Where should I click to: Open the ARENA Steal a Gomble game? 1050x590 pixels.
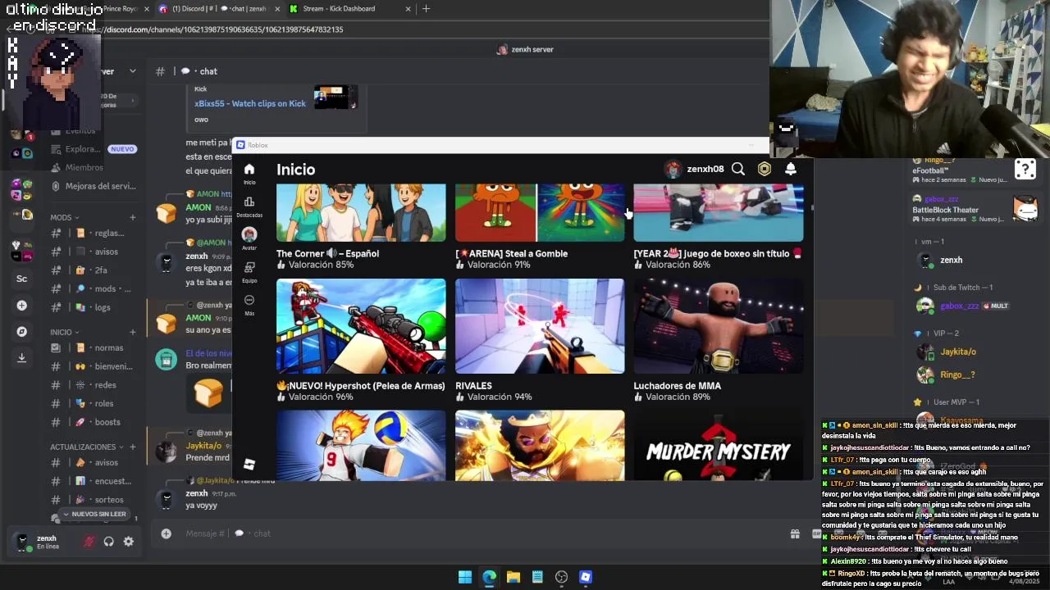click(x=540, y=213)
